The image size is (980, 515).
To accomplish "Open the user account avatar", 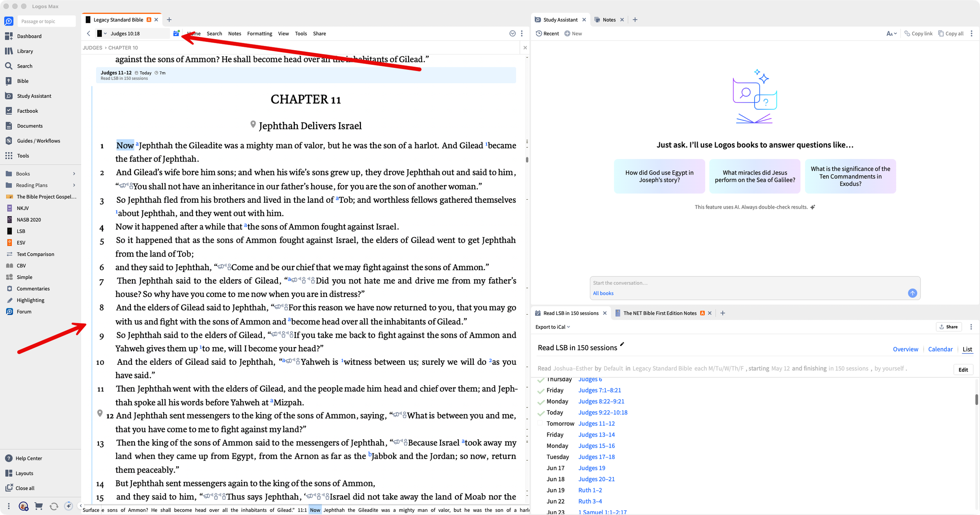I will pyautogui.click(x=24, y=506).
